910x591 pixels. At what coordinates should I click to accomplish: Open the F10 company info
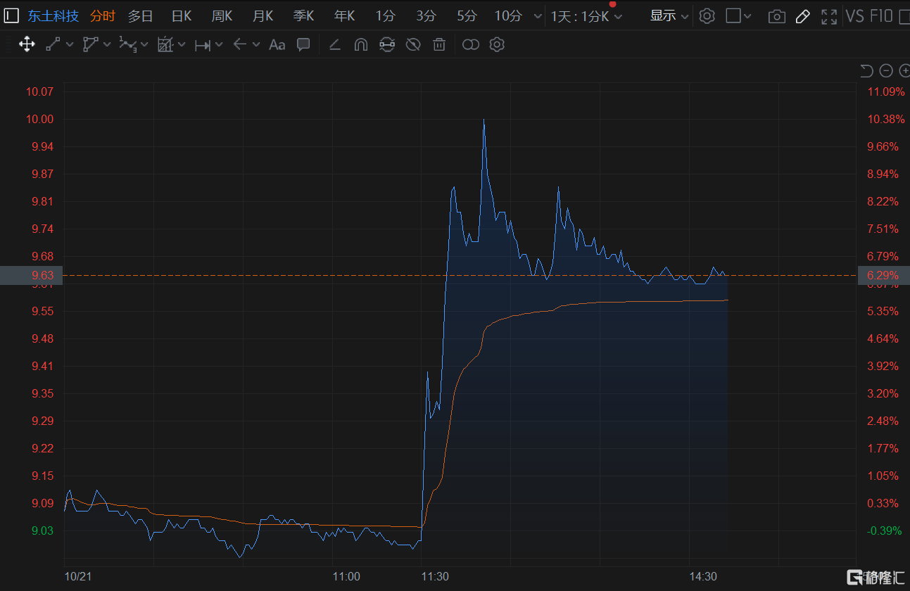click(x=881, y=16)
